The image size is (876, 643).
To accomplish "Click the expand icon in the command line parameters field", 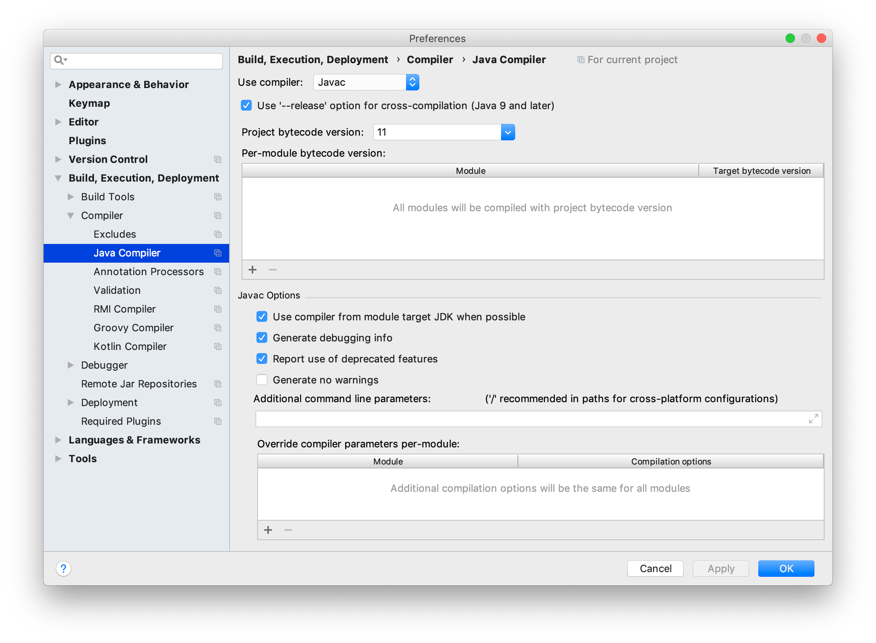I will pyautogui.click(x=813, y=419).
